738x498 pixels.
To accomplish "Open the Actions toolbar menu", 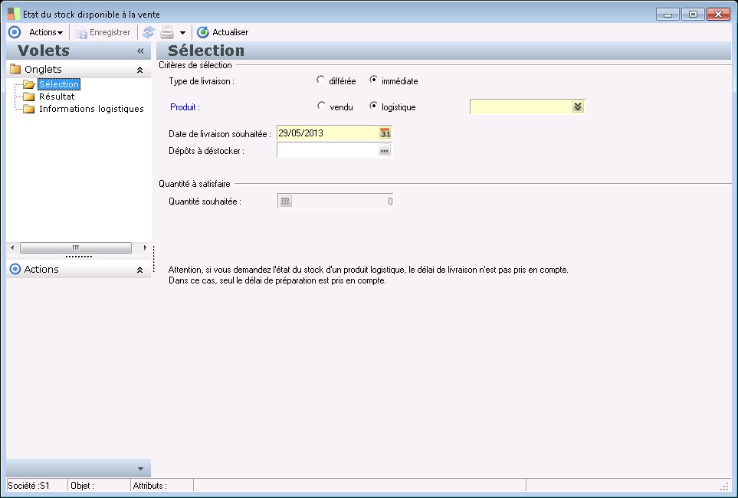I will tap(46, 32).
